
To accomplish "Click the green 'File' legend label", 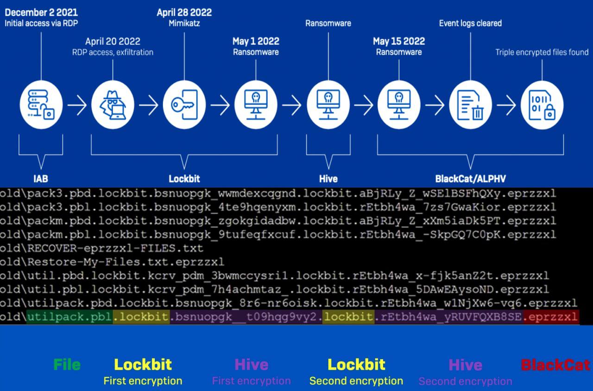I will 67,365.
